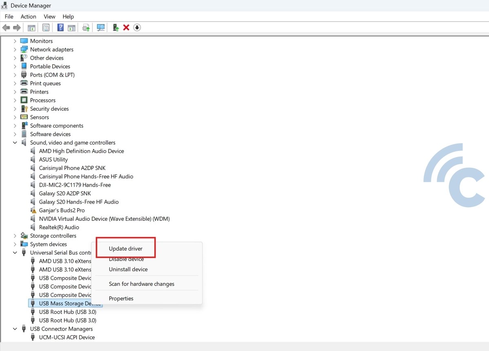The image size is (489, 351).
Task: Click the warning icon beside Ganjar's Buds2 Pro
Action: (33, 210)
